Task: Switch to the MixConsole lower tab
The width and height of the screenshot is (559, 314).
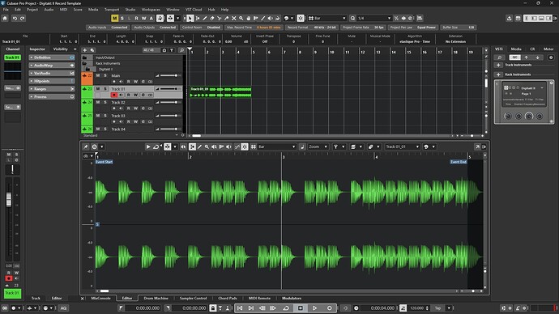Action: [100, 299]
